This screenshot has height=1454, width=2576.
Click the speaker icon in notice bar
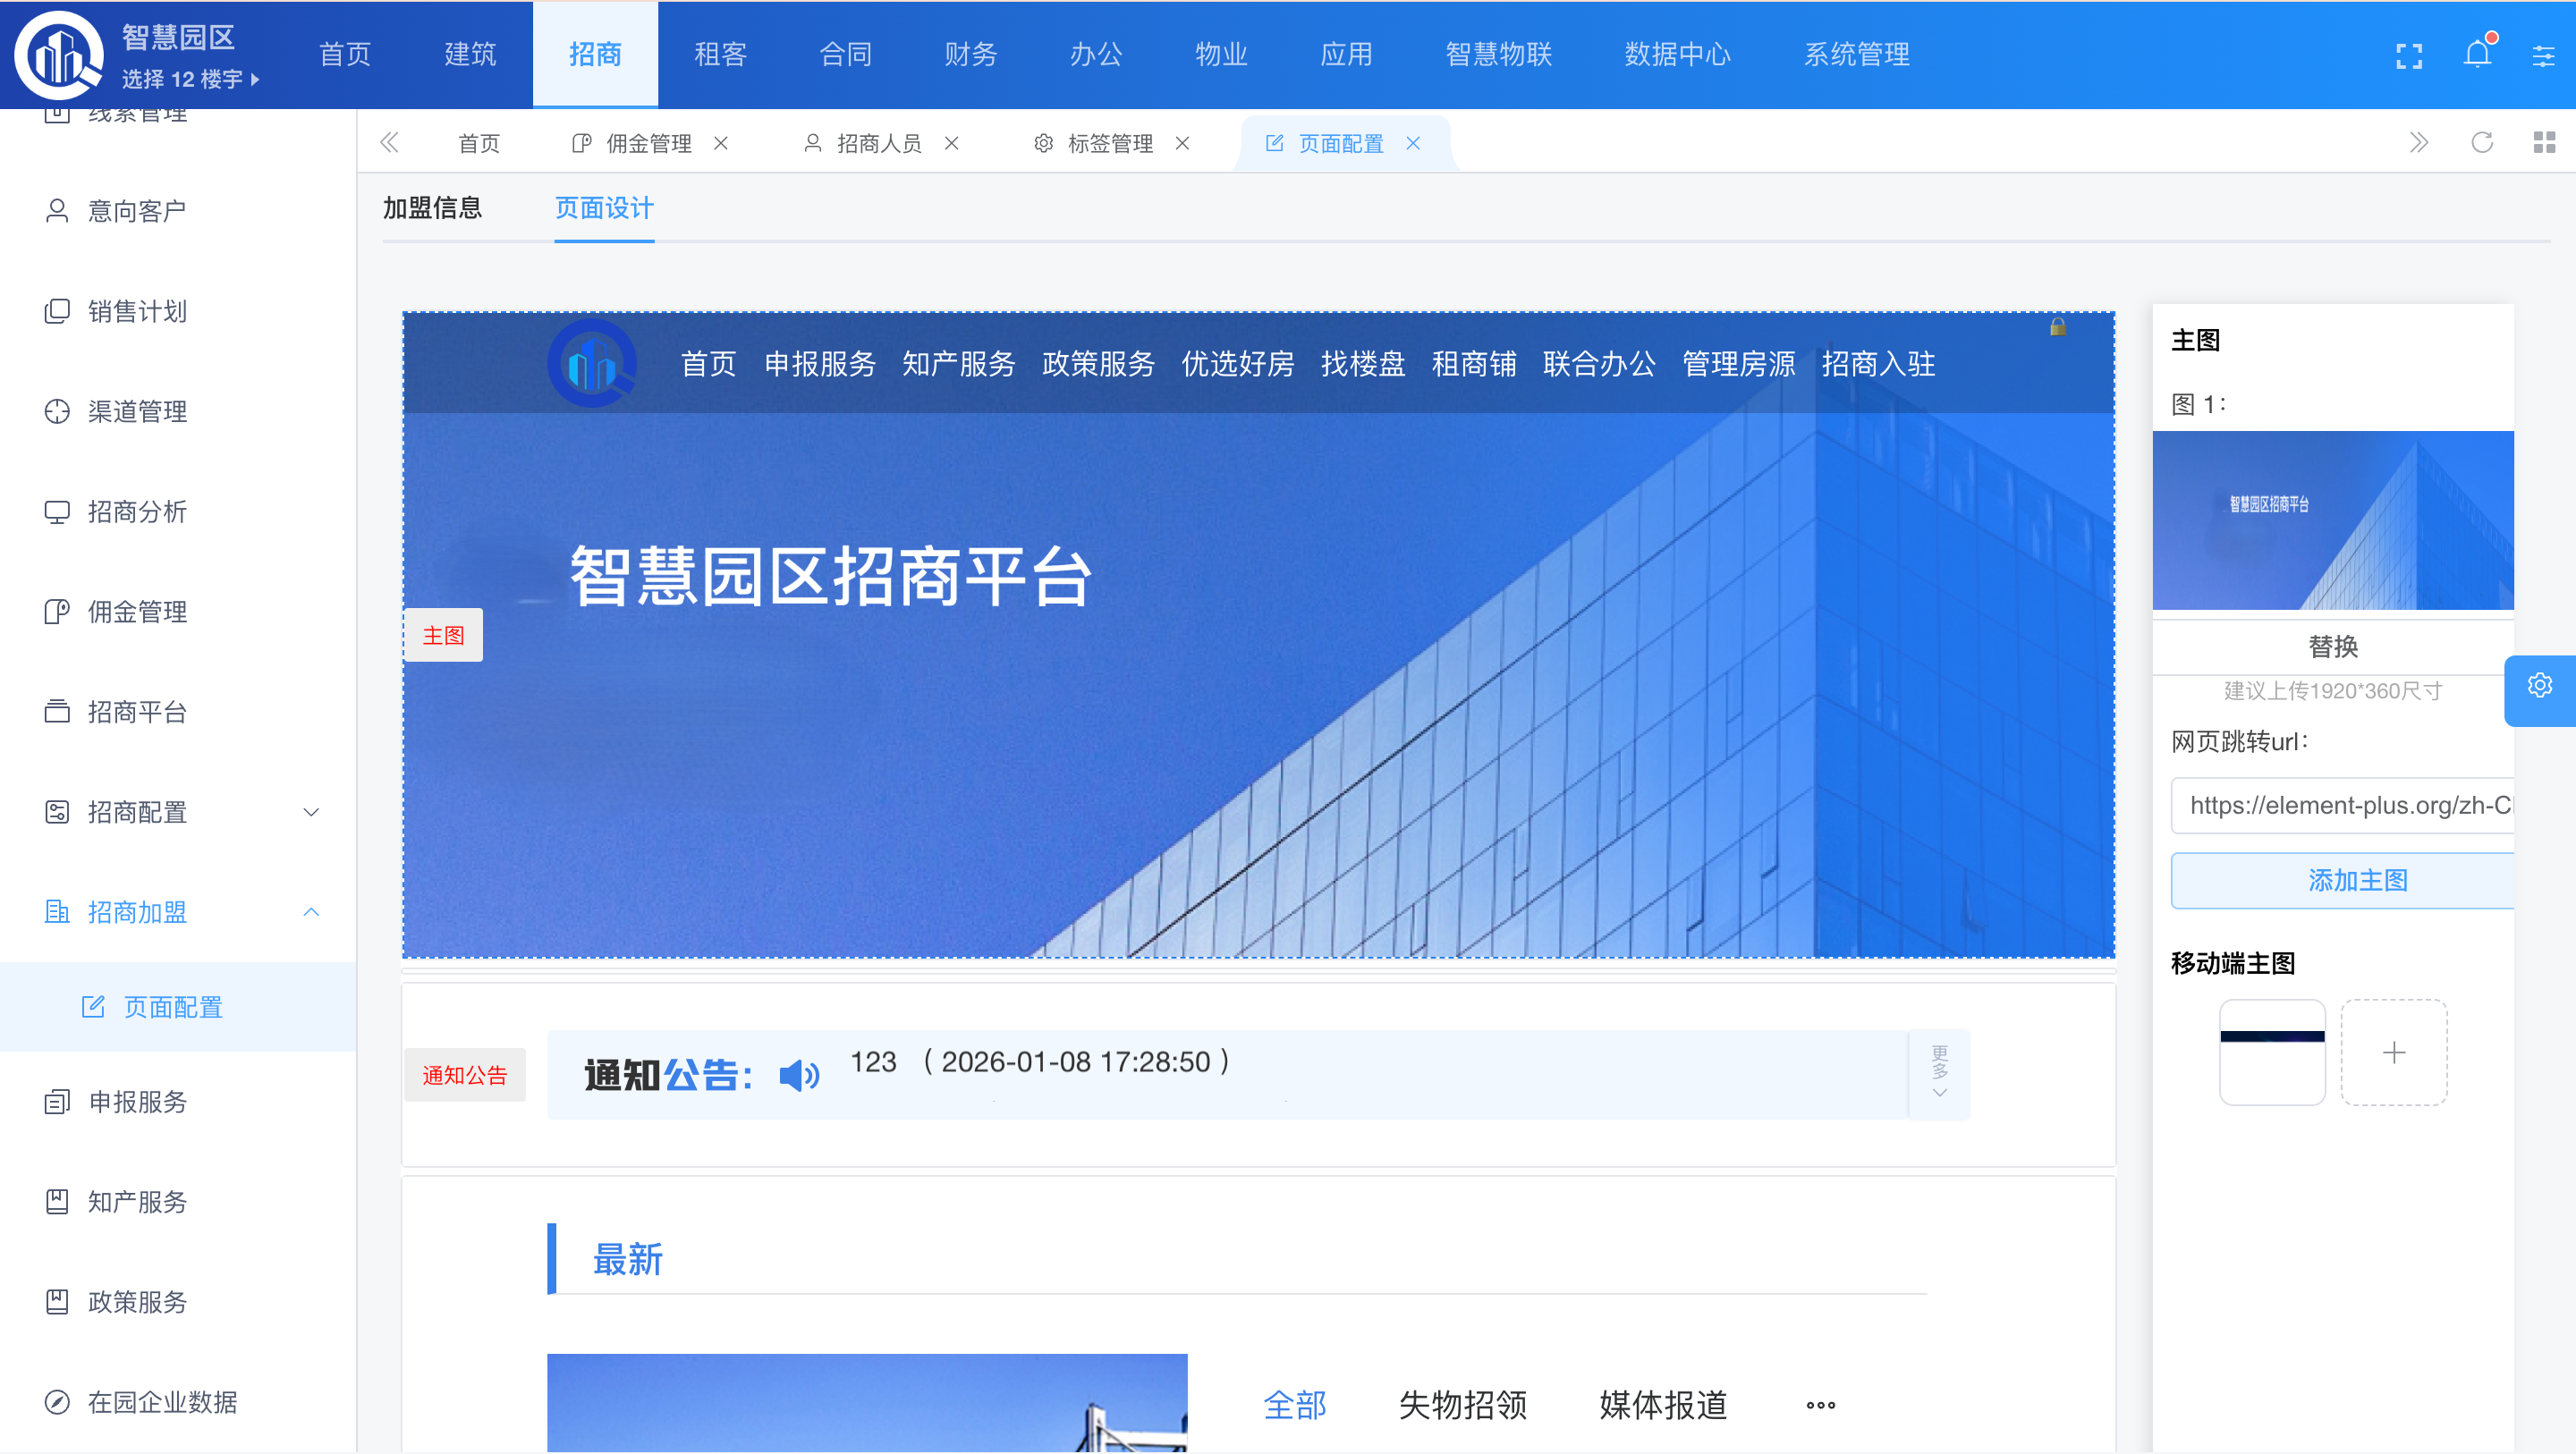click(799, 1076)
